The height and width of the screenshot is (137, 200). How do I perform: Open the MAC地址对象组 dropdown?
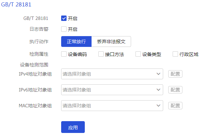tap(112, 106)
